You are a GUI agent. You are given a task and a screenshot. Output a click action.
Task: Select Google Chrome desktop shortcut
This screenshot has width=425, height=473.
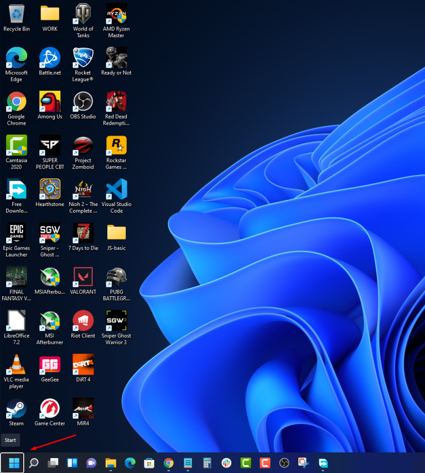[17, 109]
